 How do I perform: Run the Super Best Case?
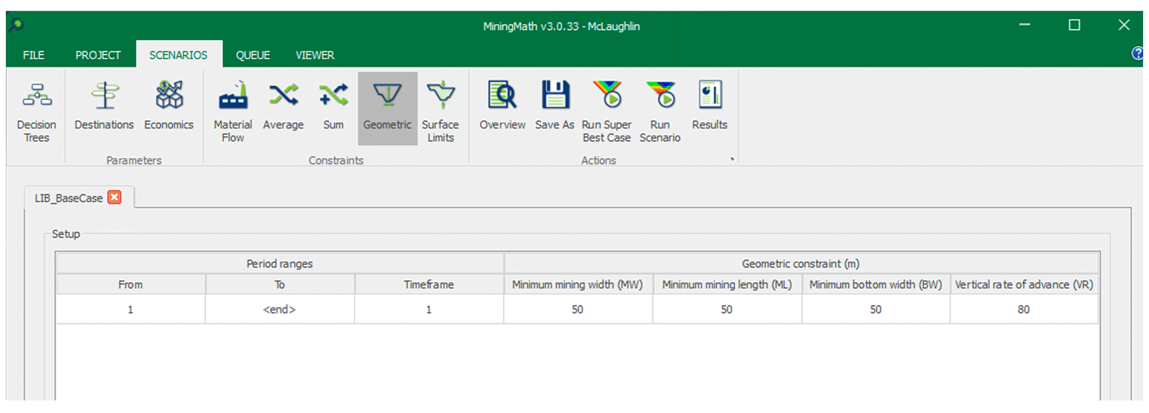(x=606, y=111)
